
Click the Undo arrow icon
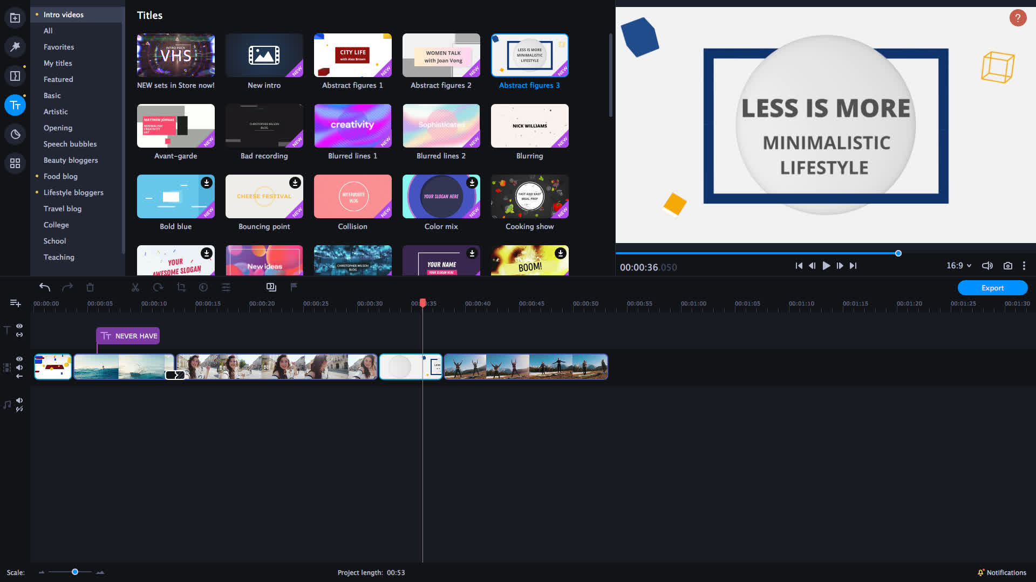coord(45,287)
